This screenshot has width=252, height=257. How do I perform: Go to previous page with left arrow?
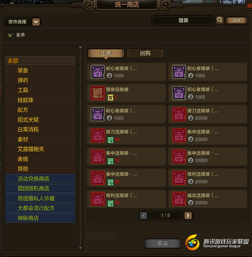coord(144,215)
